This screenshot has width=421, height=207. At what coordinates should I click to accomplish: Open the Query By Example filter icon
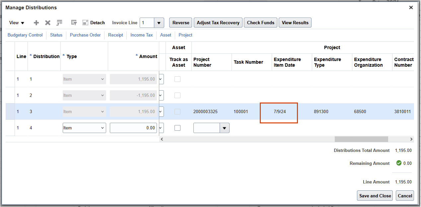coord(74,23)
